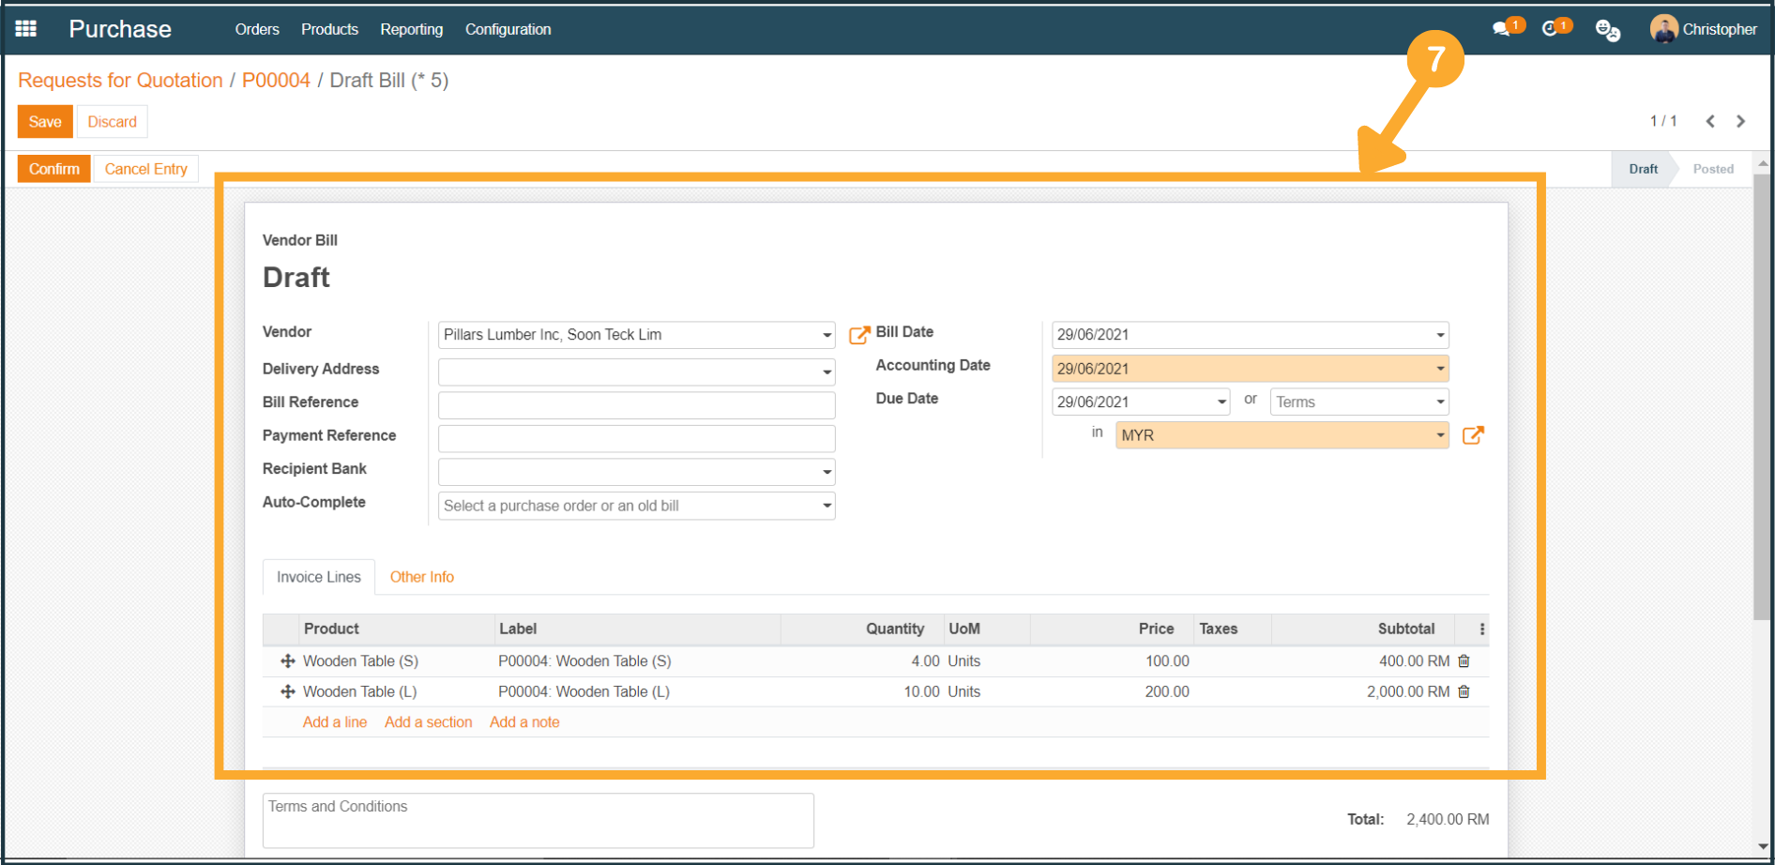Screen dimensions: 1775x865
Task: Open the apps grid menu icon
Action: point(26,29)
